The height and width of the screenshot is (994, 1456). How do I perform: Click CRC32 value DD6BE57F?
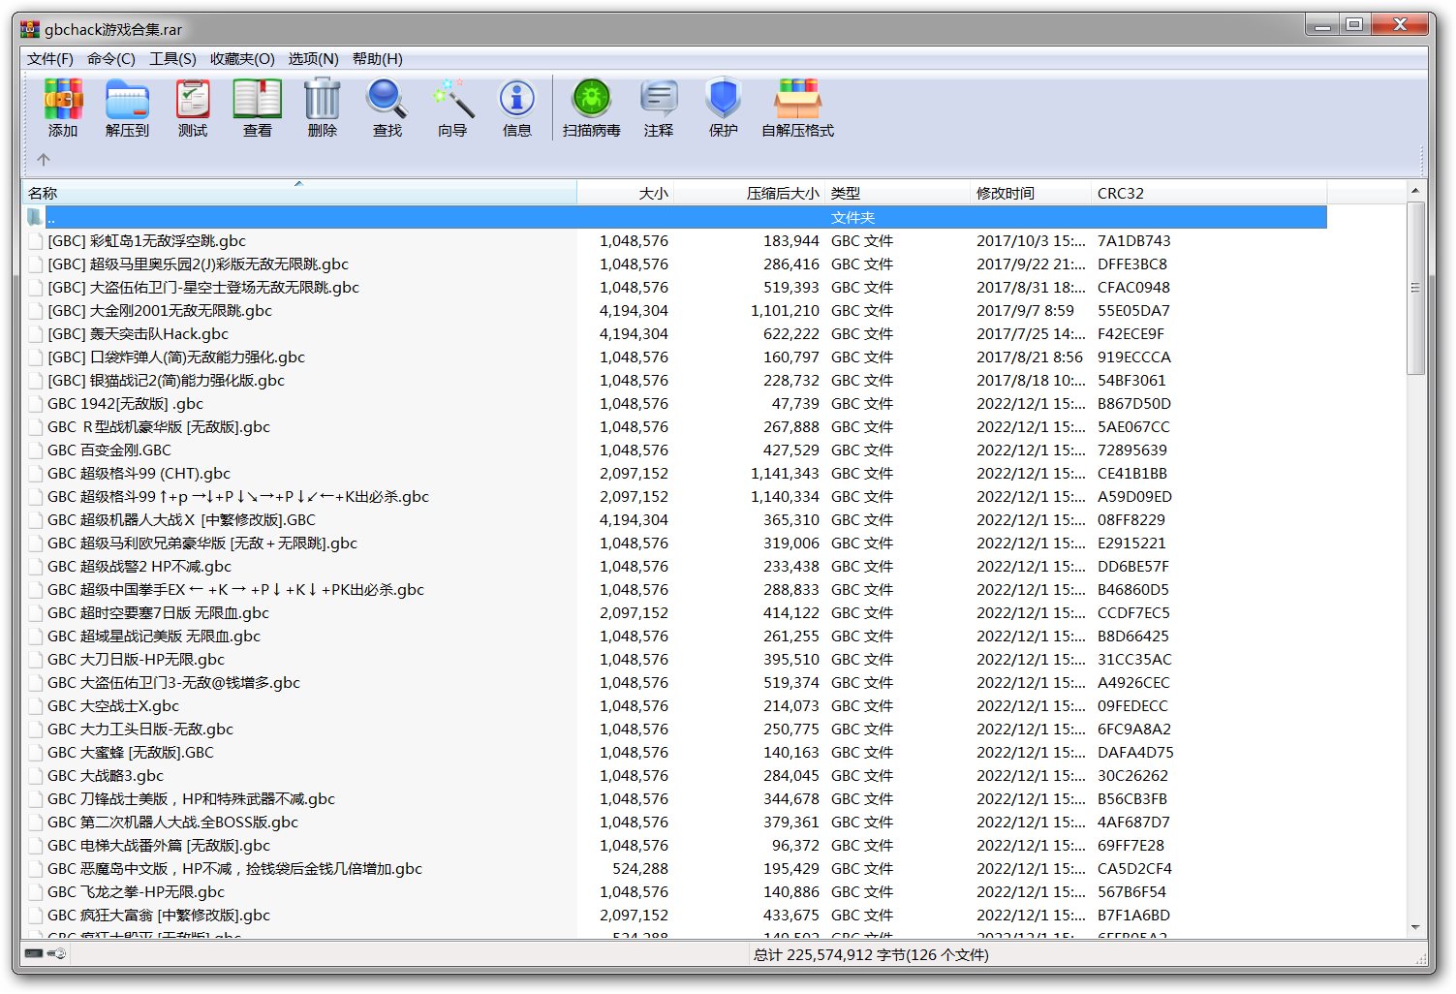(1132, 566)
